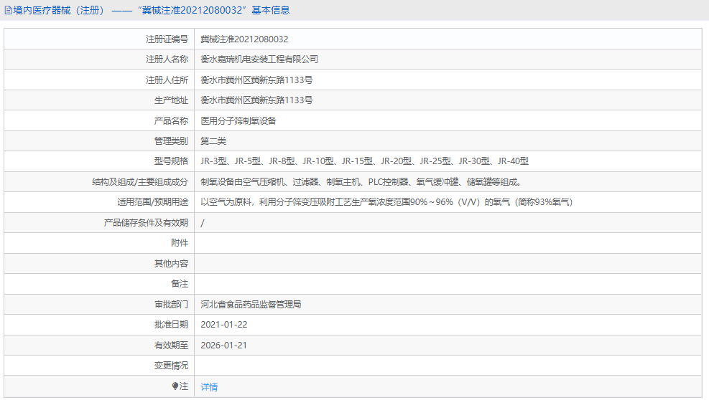
Task: Click the document icon in the page header
Action: tap(8, 11)
